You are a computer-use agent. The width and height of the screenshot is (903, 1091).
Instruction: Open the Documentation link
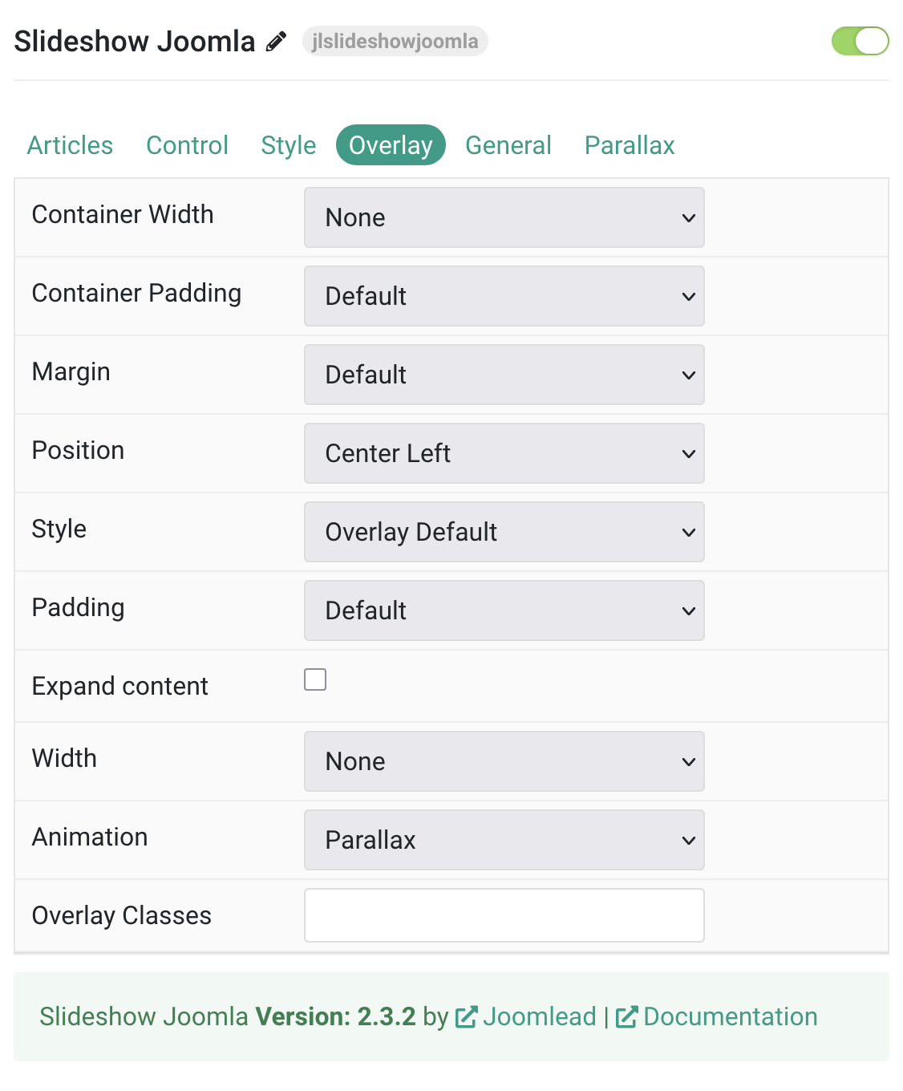(730, 1016)
